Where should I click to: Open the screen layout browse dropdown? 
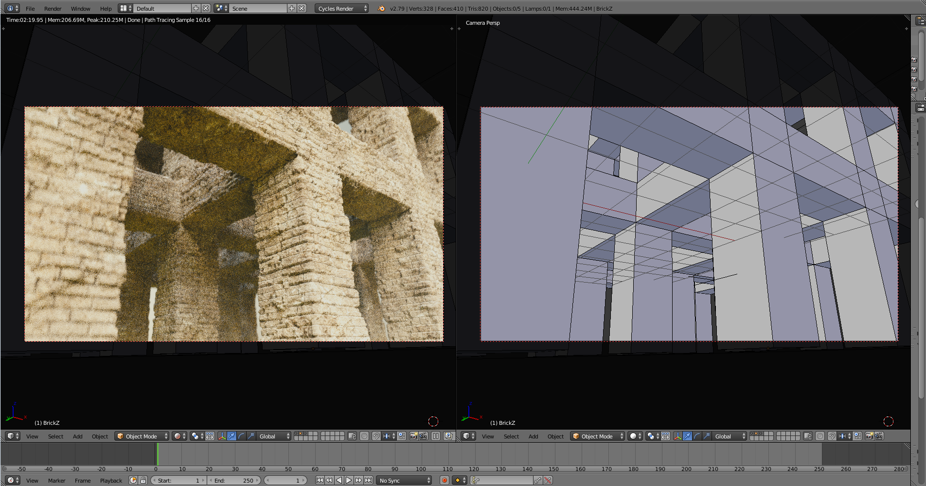[125, 8]
